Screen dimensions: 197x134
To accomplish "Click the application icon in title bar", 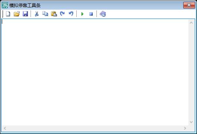I will (5, 5).
